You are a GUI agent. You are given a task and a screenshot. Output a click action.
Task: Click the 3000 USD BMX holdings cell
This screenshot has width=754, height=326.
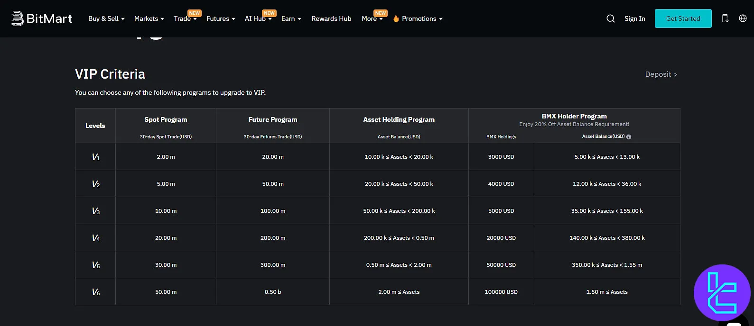point(501,157)
